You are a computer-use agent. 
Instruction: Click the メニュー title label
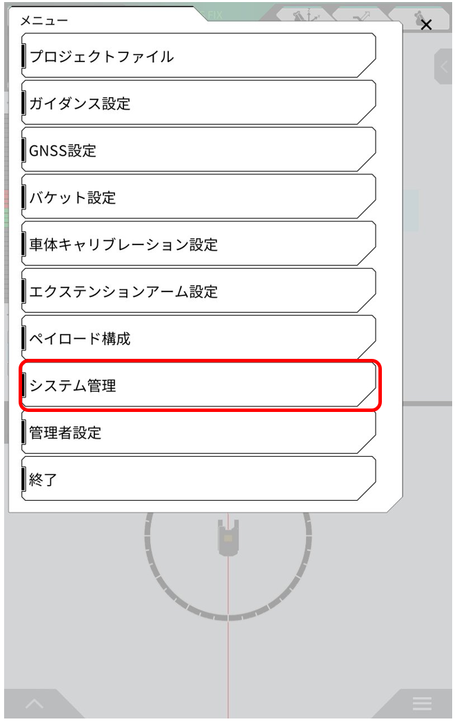pos(44,21)
